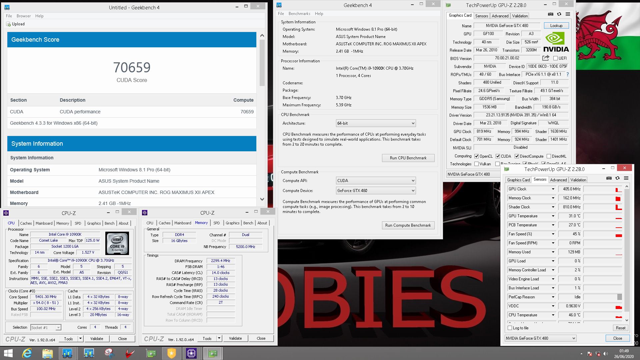Show hidden tray icons arrow
640x360 pixels.
[x=581, y=354]
